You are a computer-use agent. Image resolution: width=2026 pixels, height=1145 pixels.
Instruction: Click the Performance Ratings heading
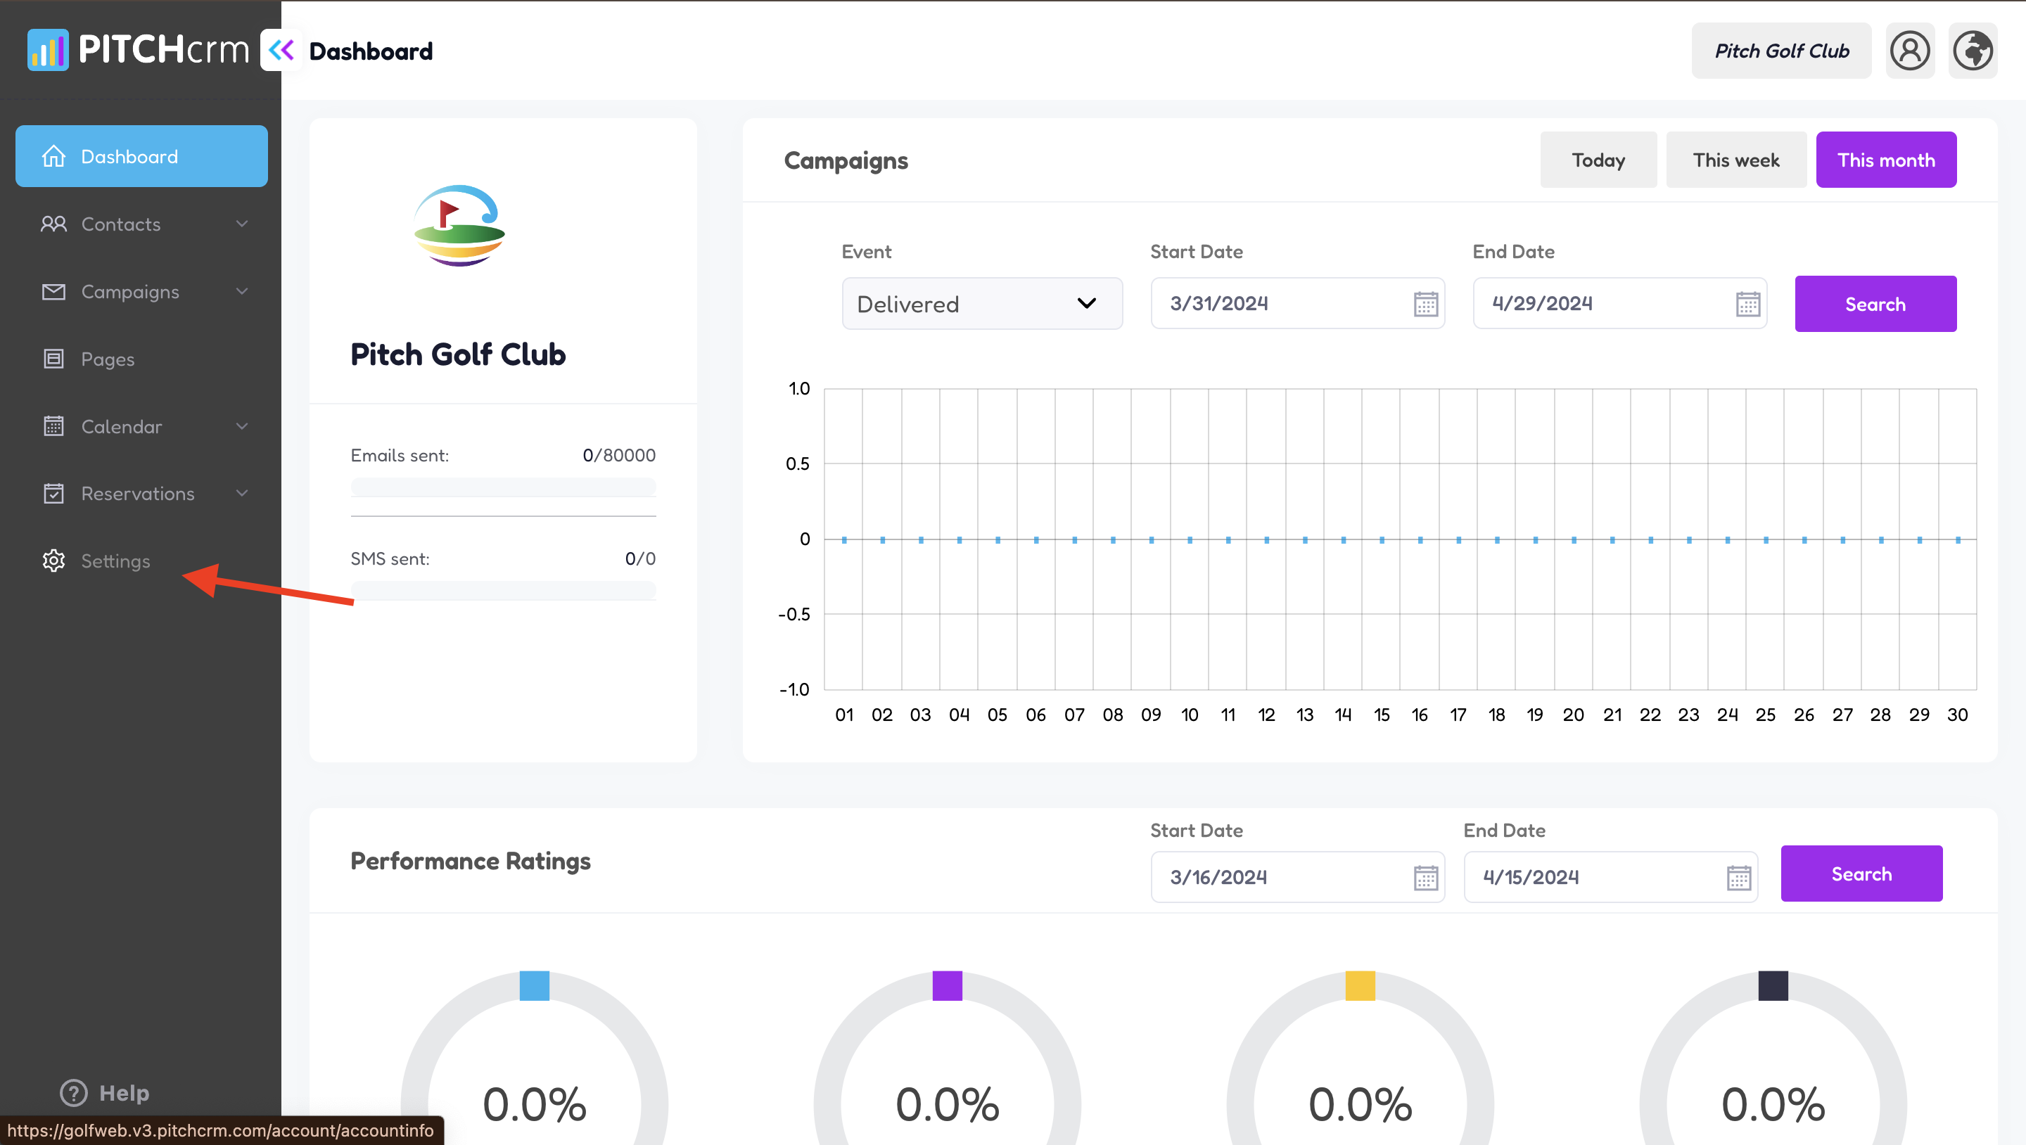pos(471,861)
